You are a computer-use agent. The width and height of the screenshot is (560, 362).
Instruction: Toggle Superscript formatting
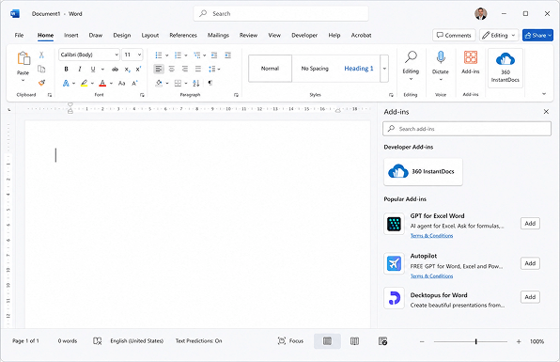pos(138,69)
